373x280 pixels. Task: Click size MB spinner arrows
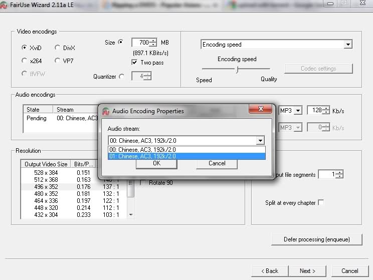[x=153, y=43]
